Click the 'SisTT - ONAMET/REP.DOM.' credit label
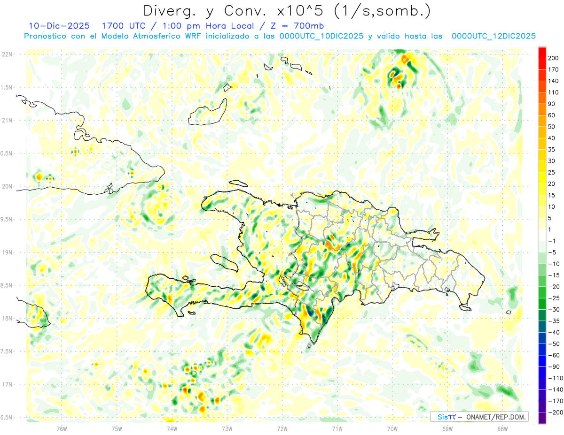 tap(479, 417)
